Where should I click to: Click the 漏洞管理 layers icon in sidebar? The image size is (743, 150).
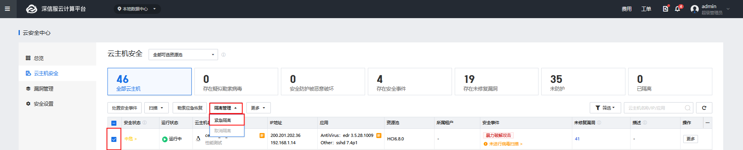pos(28,88)
